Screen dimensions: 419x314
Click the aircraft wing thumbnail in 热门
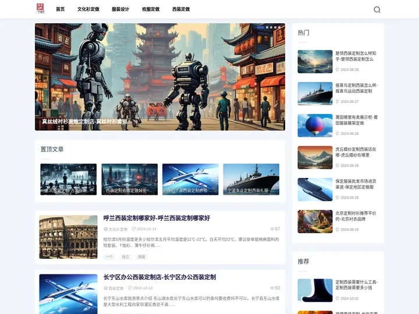pos(315,190)
